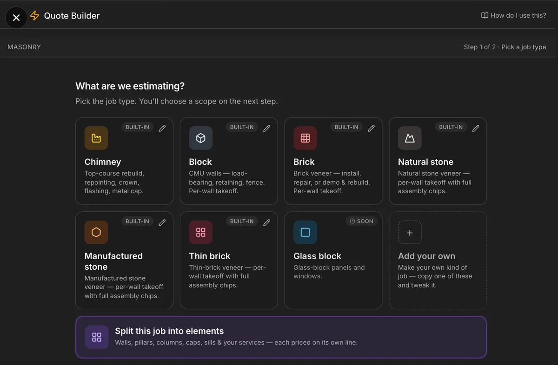The height and width of the screenshot is (365, 558).
Task: Click the BUILT-IN badge on the Block card
Action: (242, 127)
